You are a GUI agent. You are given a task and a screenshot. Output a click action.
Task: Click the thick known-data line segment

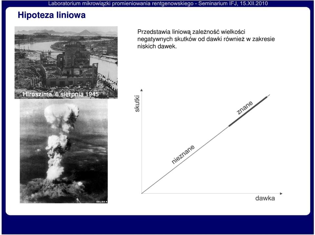click(248, 111)
